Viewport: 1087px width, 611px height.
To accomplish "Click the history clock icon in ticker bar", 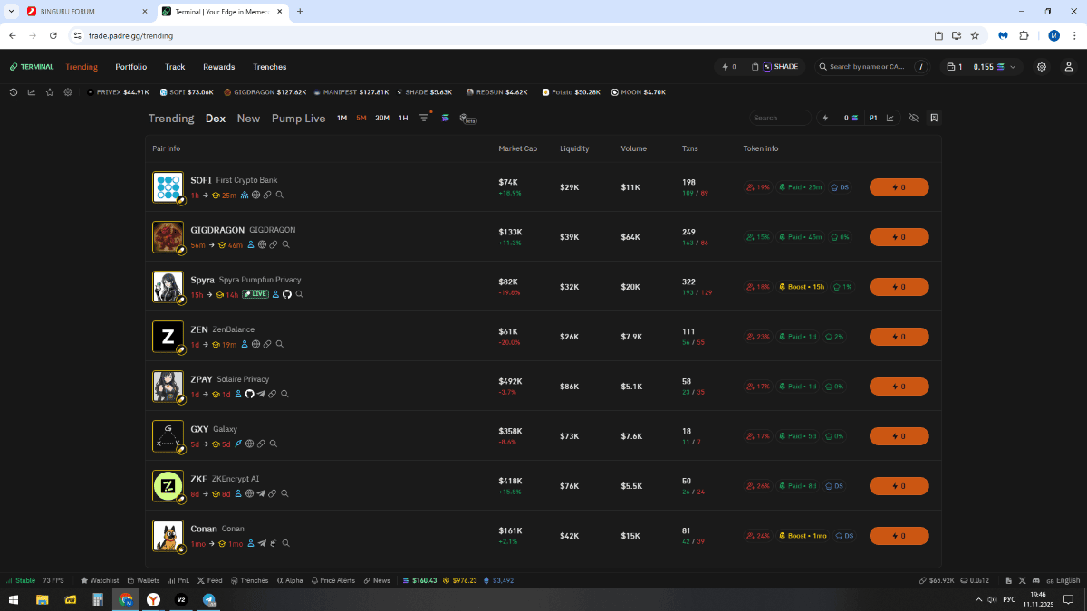I will click(14, 92).
